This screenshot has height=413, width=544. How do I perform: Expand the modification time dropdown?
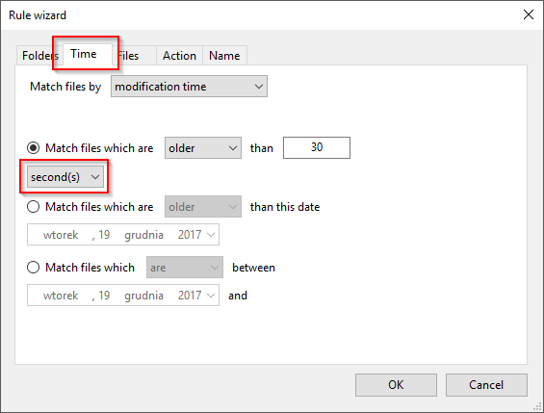click(189, 87)
